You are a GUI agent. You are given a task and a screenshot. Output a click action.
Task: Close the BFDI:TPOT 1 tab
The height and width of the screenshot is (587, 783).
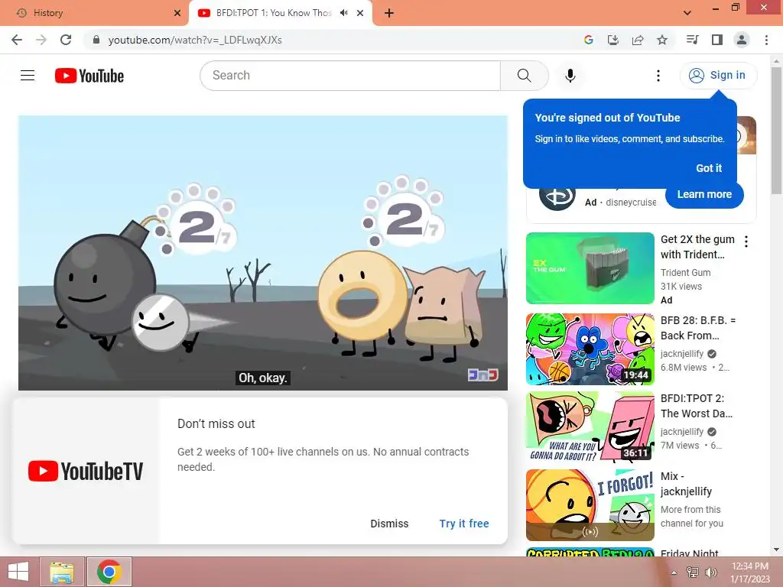pyautogui.click(x=360, y=13)
